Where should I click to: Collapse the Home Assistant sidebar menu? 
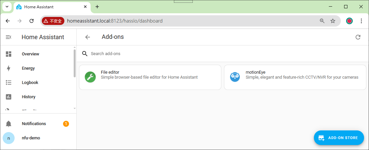coord(9,37)
